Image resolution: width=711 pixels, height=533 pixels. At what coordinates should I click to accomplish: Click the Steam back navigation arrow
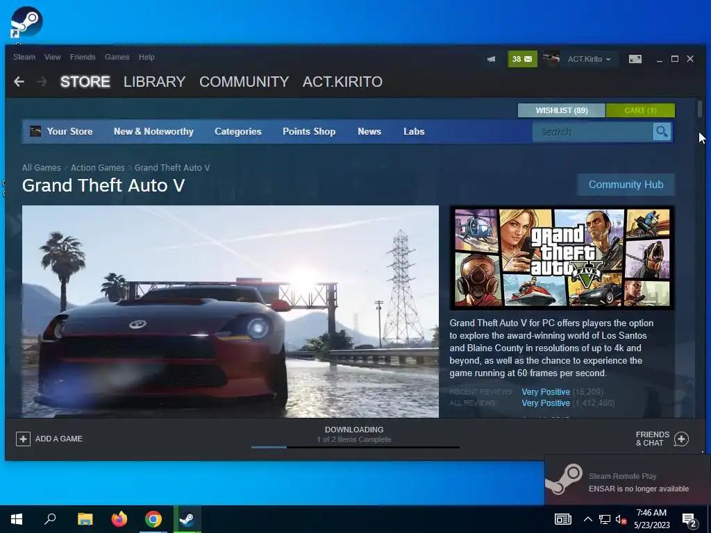[19, 82]
